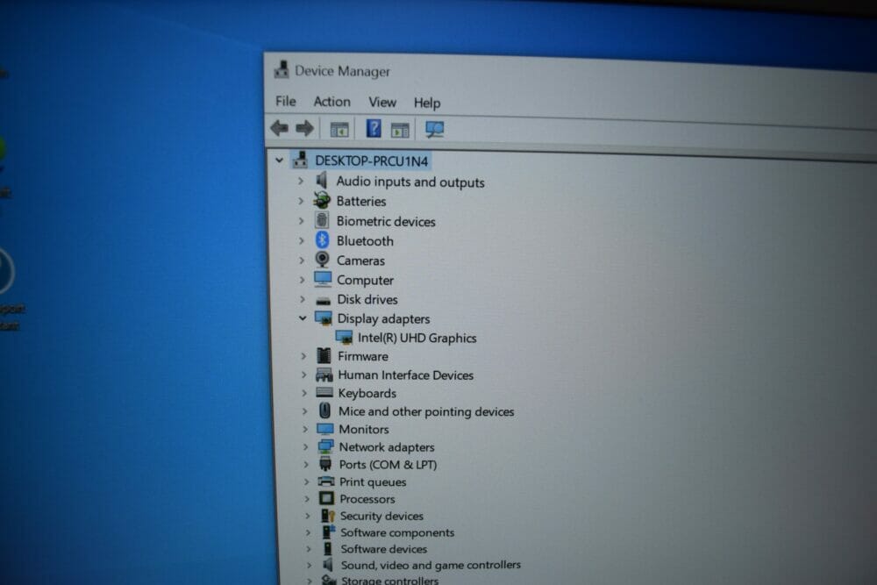Click the Disk drives icon
The height and width of the screenshot is (585, 877).
[x=324, y=300]
